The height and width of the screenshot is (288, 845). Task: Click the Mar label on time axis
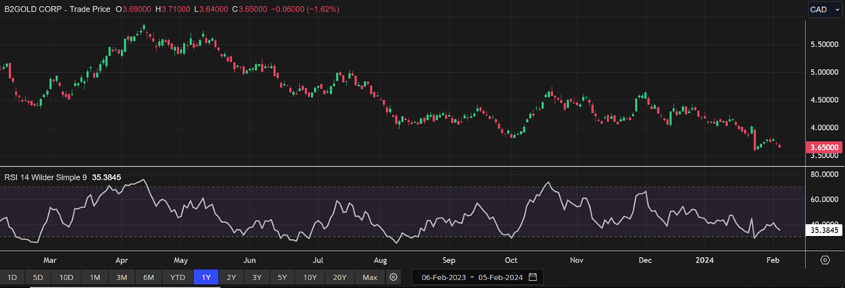50,260
